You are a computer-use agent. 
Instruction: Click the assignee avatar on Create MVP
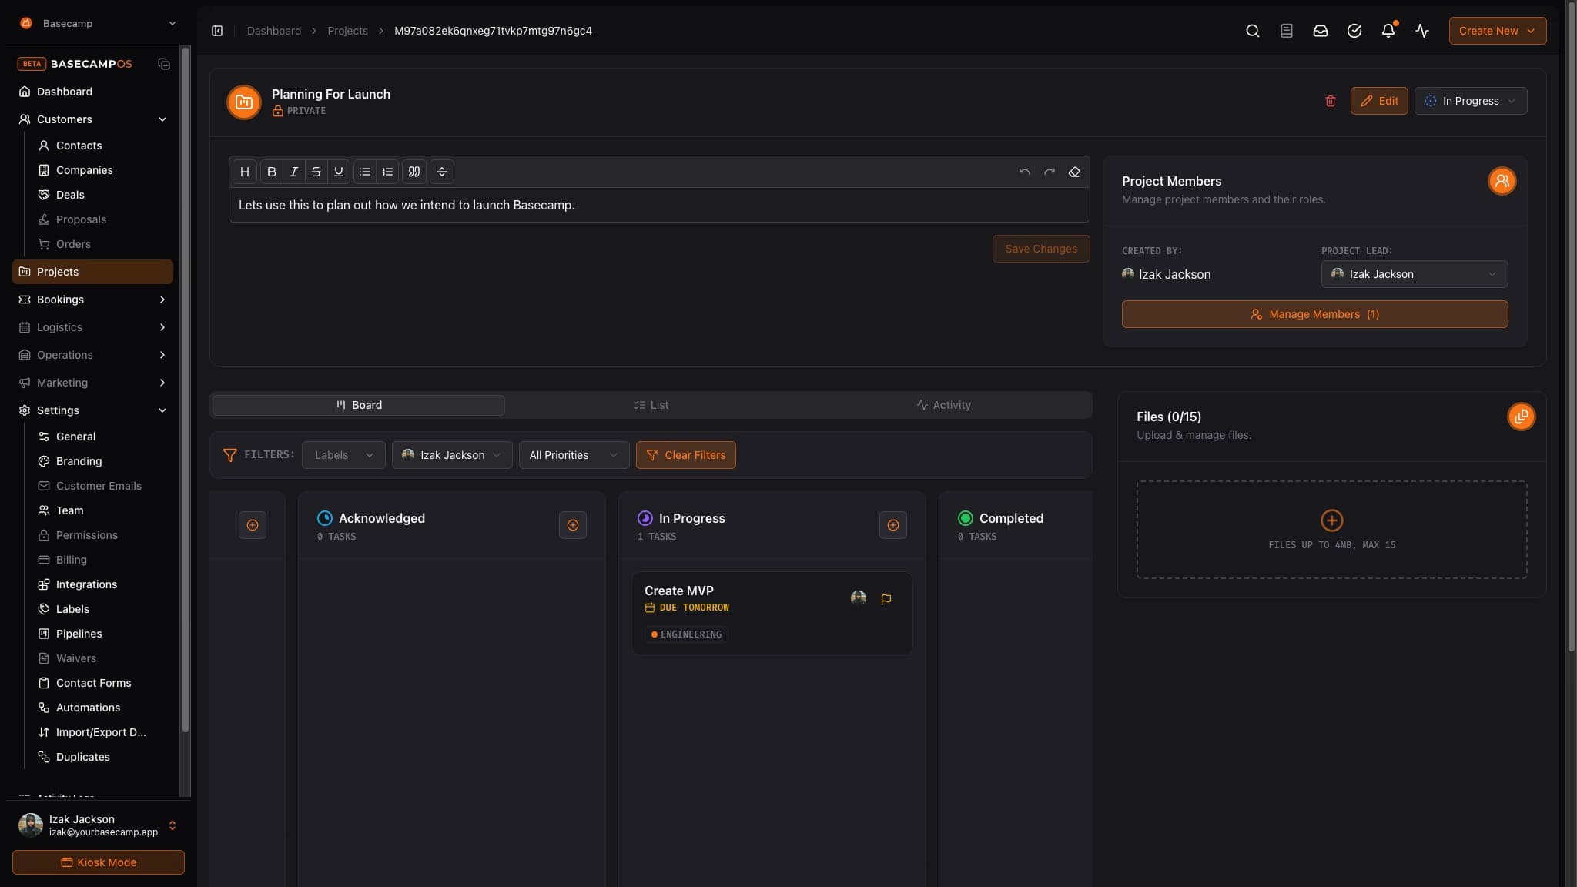point(859,598)
